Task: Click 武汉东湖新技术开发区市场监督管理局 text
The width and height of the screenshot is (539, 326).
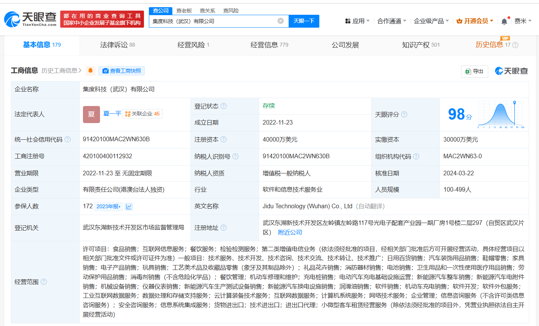Action: pyautogui.click(x=133, y=228)
